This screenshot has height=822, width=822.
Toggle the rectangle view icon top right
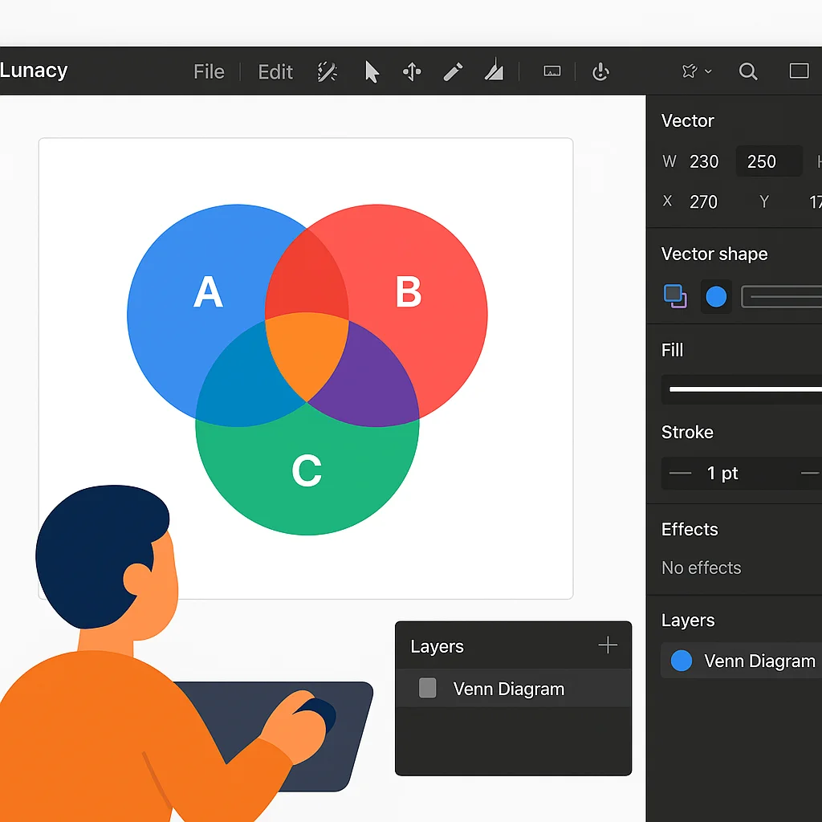[x=800, y=71]
